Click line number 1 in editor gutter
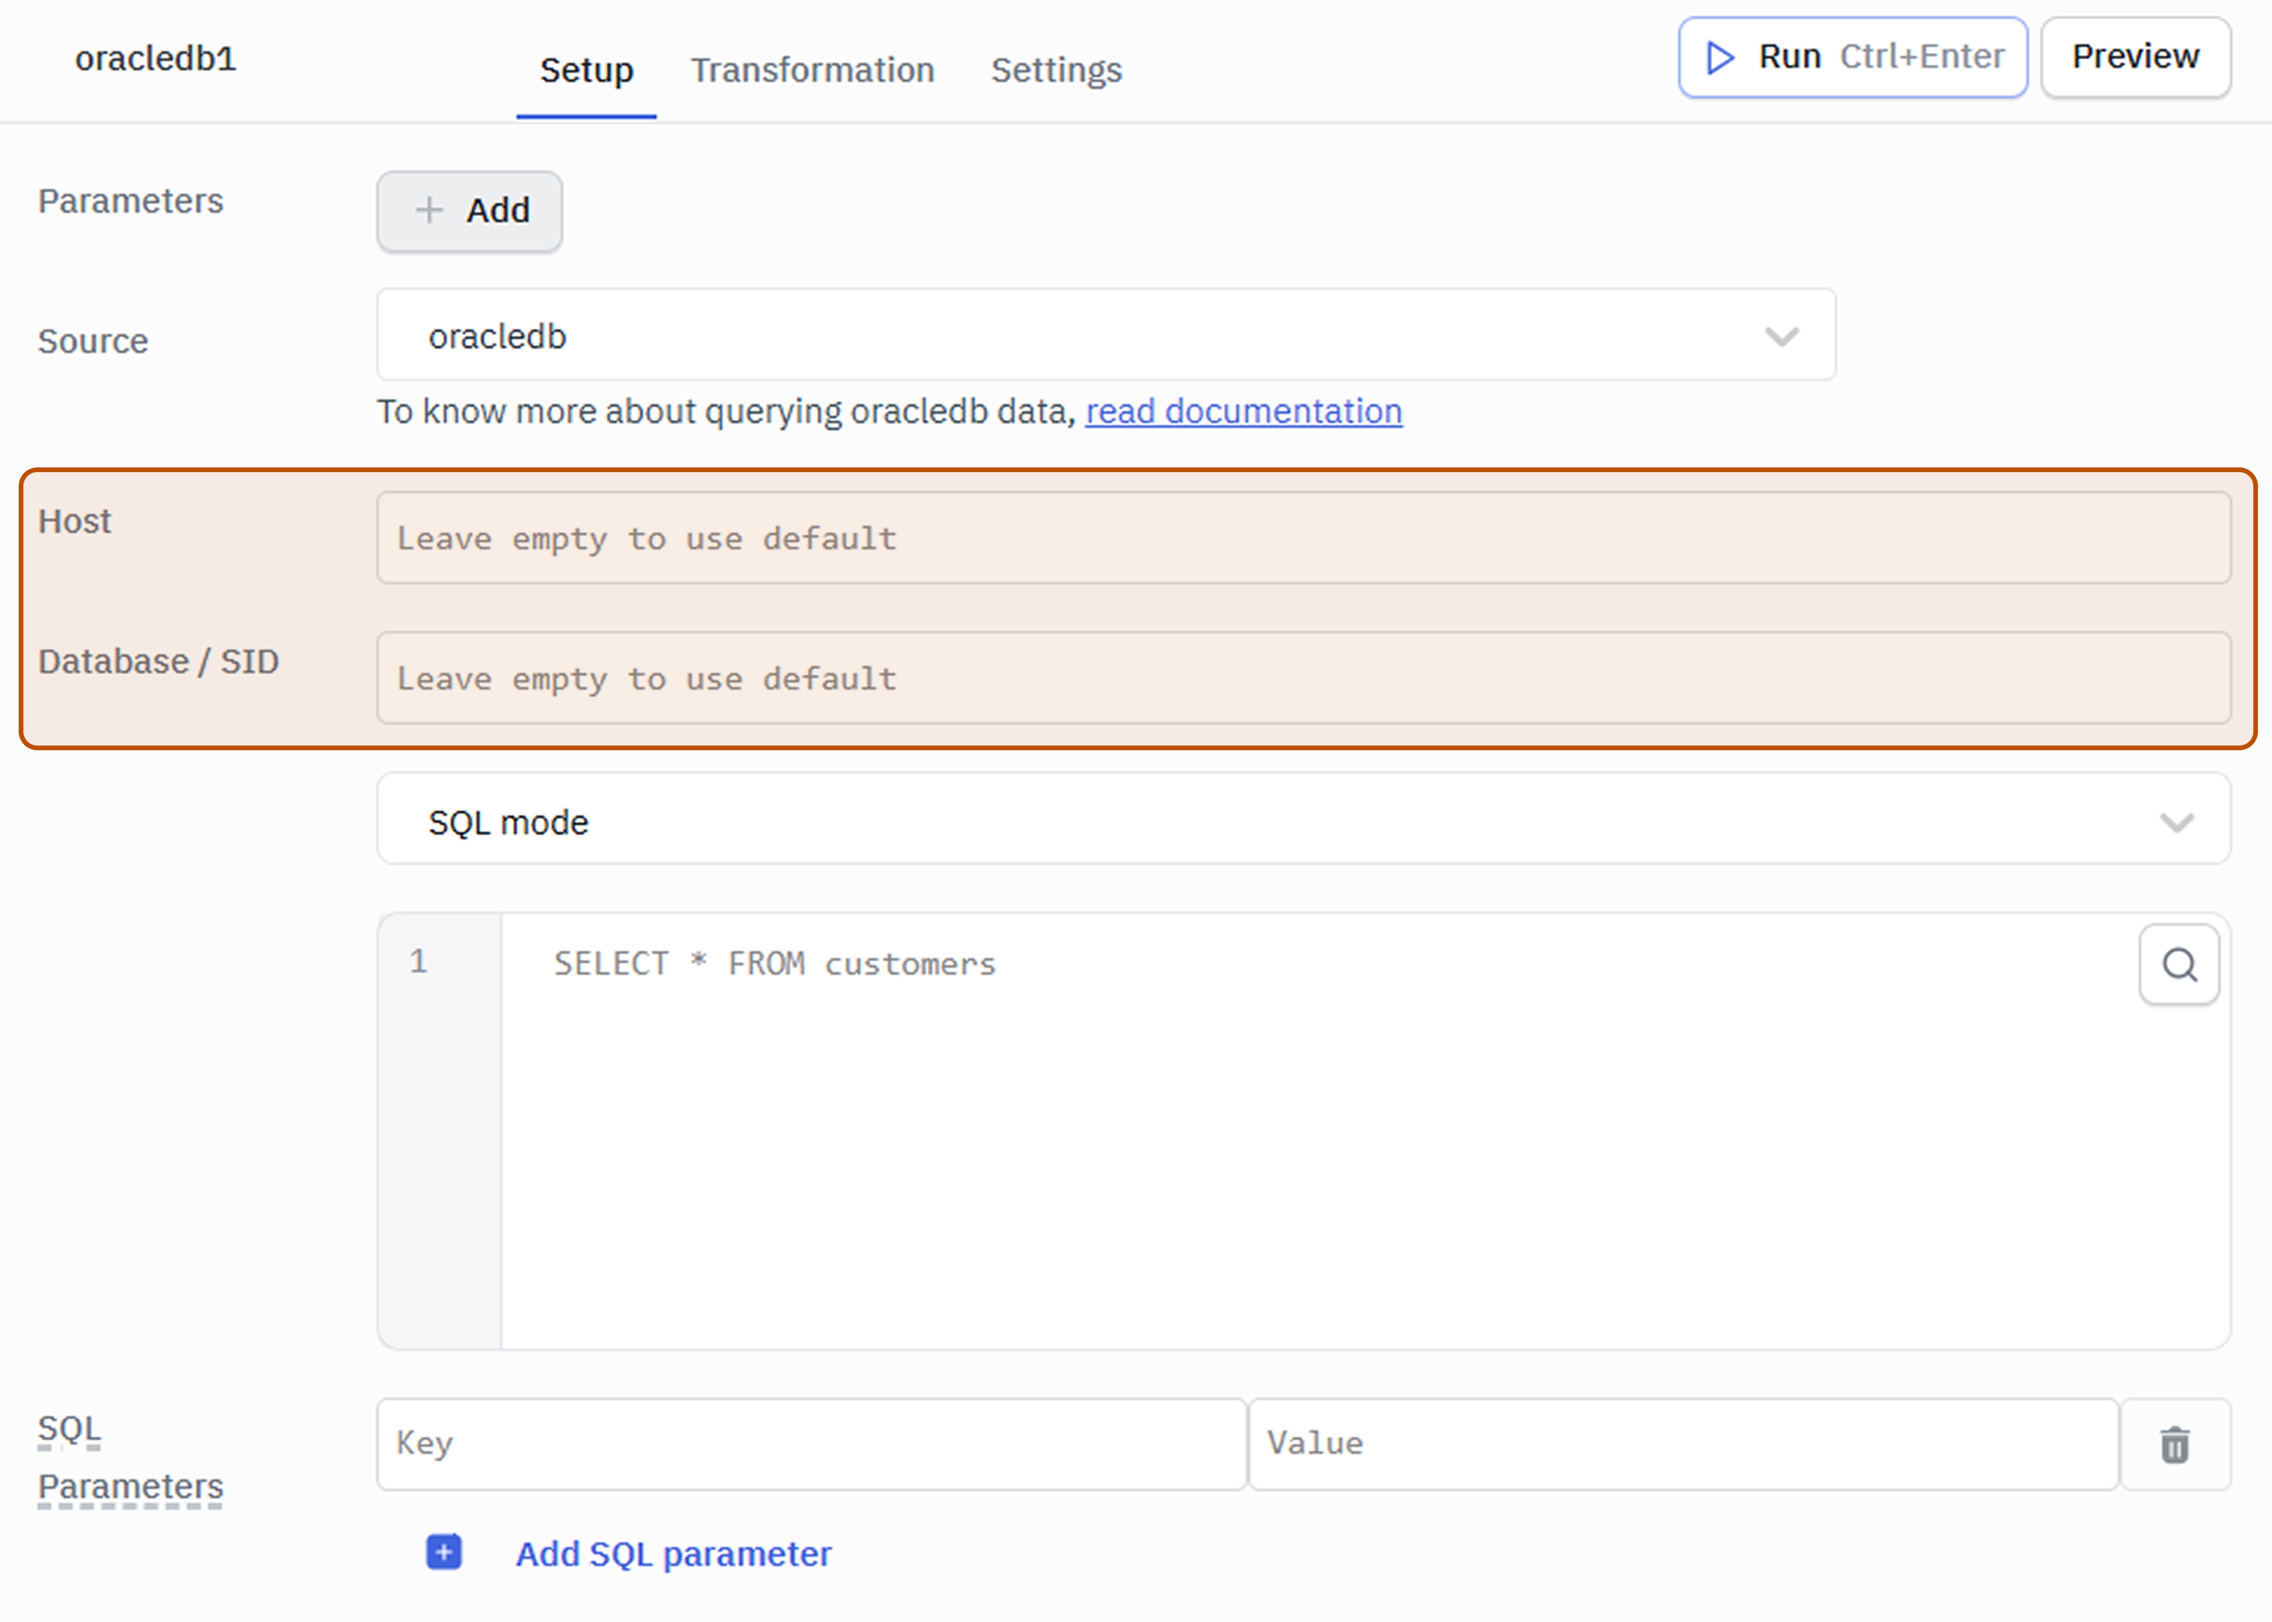The image size is (2272, 1622). coord(418,962)
